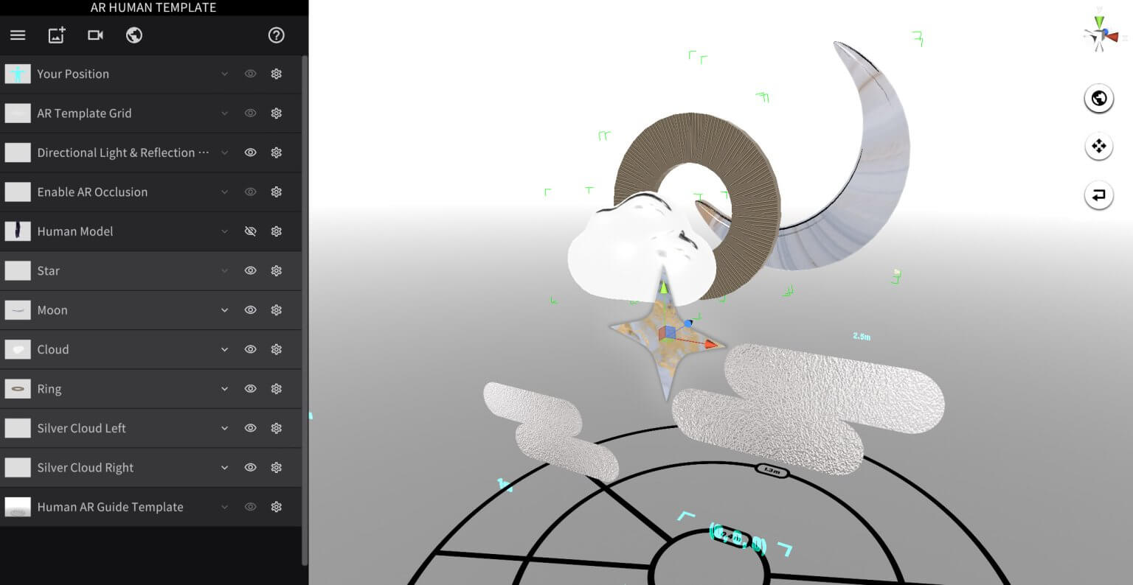Show the Human Model layer
The width and height of the screenshot is (1133, 585).
tap(250, 231)
